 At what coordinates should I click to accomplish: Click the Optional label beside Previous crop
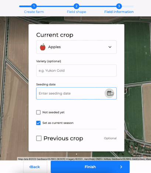[110, 138]
